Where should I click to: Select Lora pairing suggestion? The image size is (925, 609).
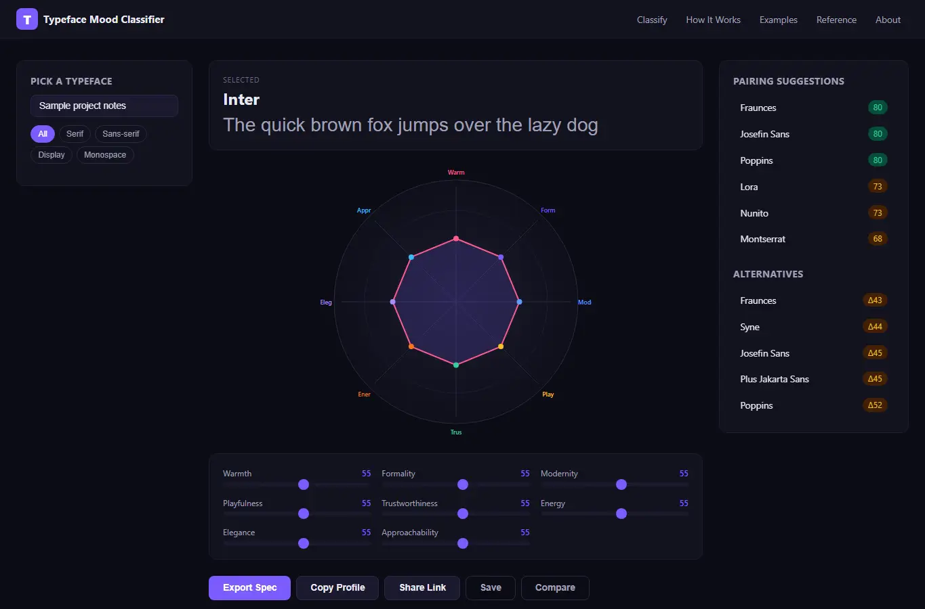click(x=813, y=187)
